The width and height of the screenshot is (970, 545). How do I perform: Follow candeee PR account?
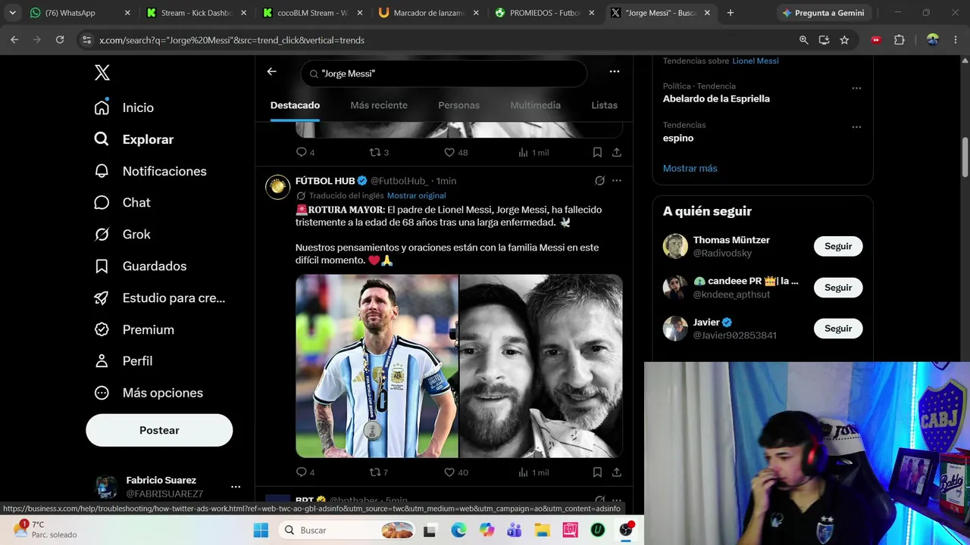838,288
